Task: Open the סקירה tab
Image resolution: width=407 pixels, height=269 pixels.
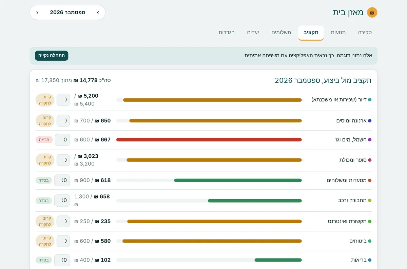Action: (365, 33)
